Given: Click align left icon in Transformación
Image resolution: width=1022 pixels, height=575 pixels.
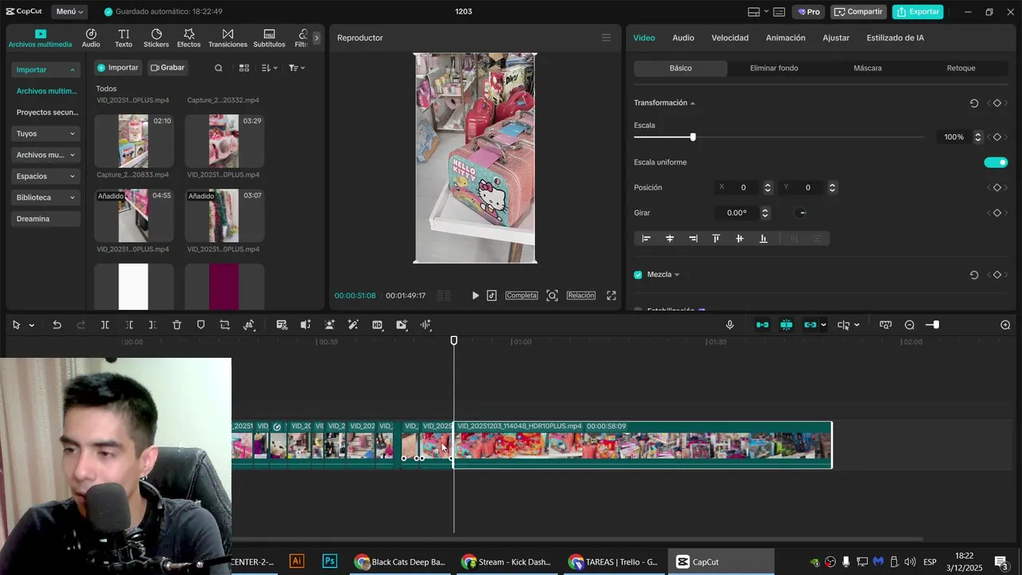Looking at the screenshot, I should click(646, 238).
